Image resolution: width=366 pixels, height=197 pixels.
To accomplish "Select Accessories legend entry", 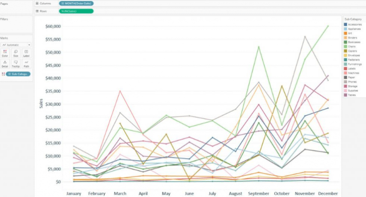I will 355,24.
